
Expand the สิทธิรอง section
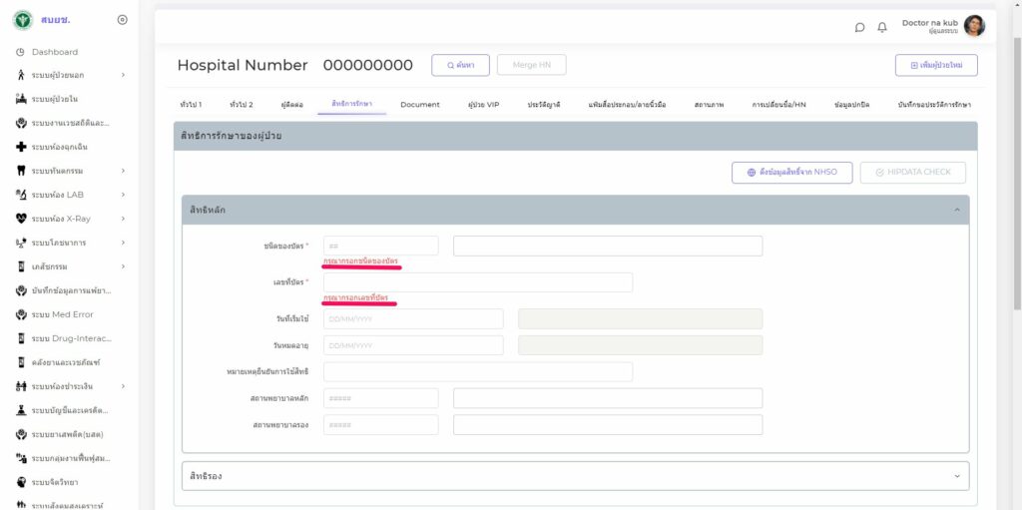click(575, 476)
